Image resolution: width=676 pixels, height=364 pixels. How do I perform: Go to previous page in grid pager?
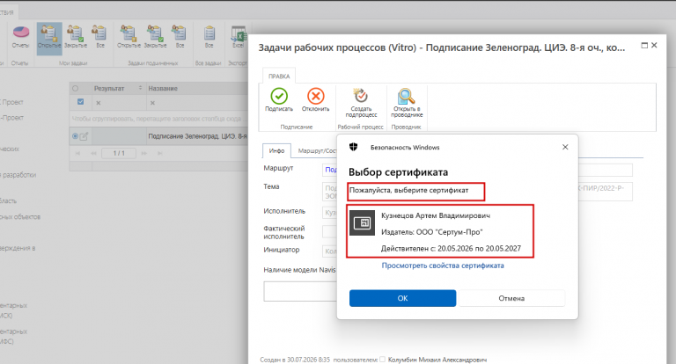coord(93,153)
